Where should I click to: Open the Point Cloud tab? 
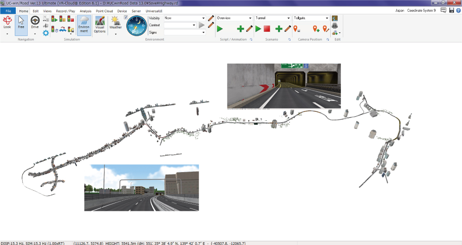pyautogui.click(x=104, y=11)
